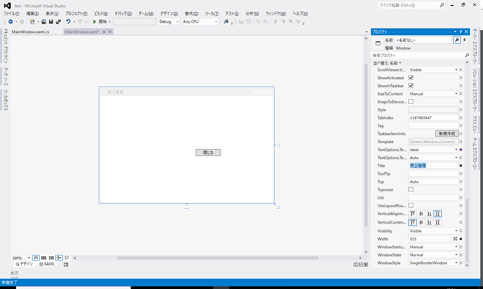The height and width of the screenshot is (289, 483).
Task: Start debugging with the green play icon
Action: click(x=94, y=21)
